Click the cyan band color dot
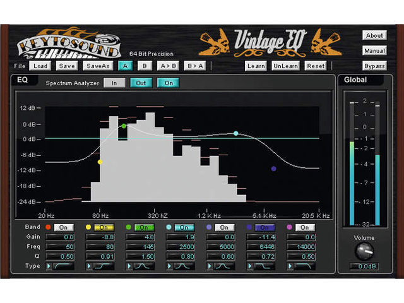The height and width of the screenshot is (303, 404). 169,227
